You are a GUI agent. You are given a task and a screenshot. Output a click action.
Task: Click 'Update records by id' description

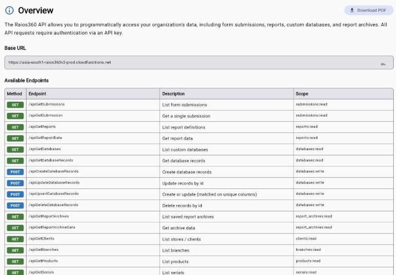coord(183,183)
